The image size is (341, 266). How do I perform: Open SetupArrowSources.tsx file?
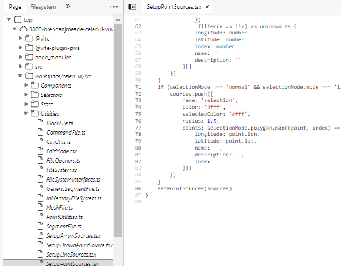(73, 235)
